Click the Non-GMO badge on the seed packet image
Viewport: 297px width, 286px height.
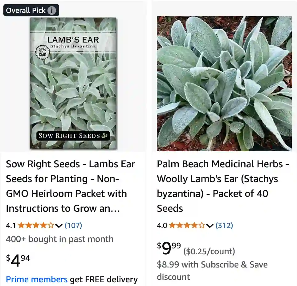pos(42,52)
